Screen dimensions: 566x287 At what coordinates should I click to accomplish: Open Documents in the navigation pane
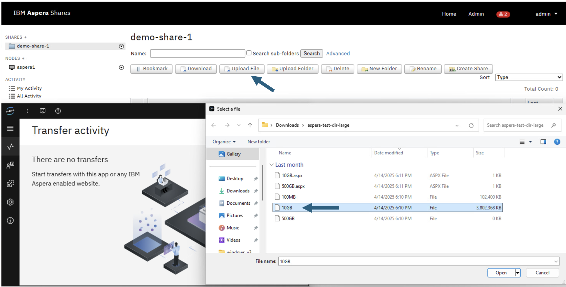click(x=238, y=203)
